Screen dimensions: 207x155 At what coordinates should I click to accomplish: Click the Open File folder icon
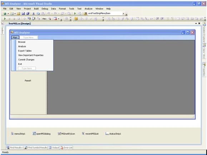tap(19, 14)
